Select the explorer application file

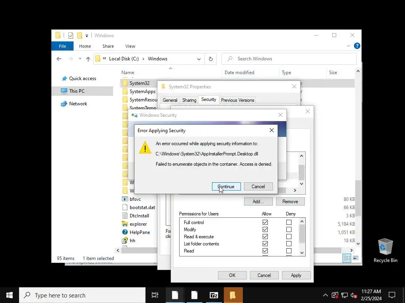pyautogui.click(x=138, y=224)
